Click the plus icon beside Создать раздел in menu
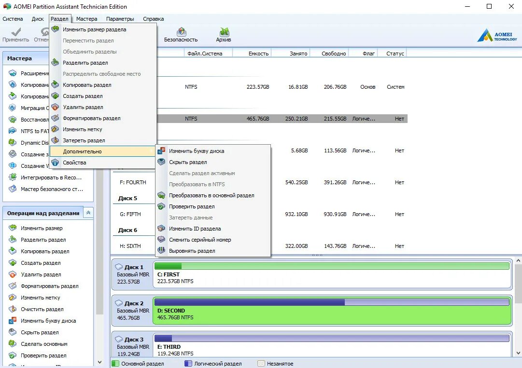 tap(55, 96)
